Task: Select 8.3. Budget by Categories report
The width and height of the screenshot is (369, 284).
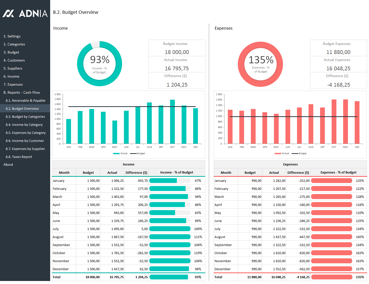Action: click(x=25, y=117)
